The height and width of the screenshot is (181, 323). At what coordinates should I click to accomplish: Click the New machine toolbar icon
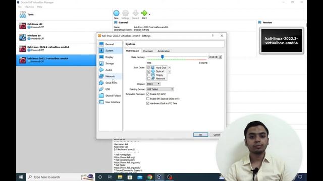click(116, 14)
